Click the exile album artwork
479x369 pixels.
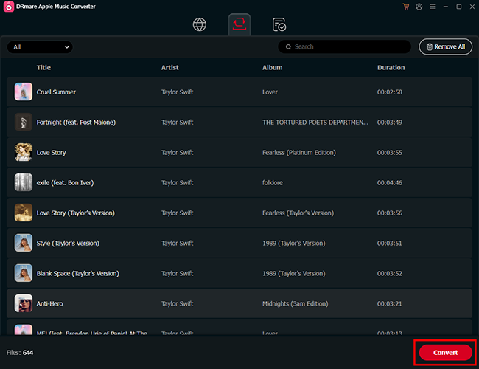pyautogui.click(x=24, y=183)
